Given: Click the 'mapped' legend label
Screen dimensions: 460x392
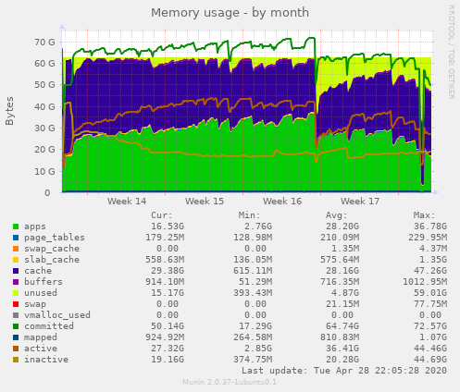Looking at the screenshot, I should [41, 337].
